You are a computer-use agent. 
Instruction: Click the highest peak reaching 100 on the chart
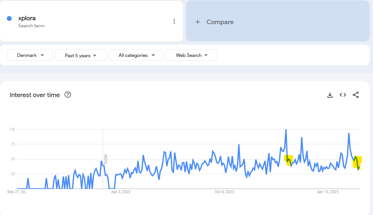tap(286, 130)
